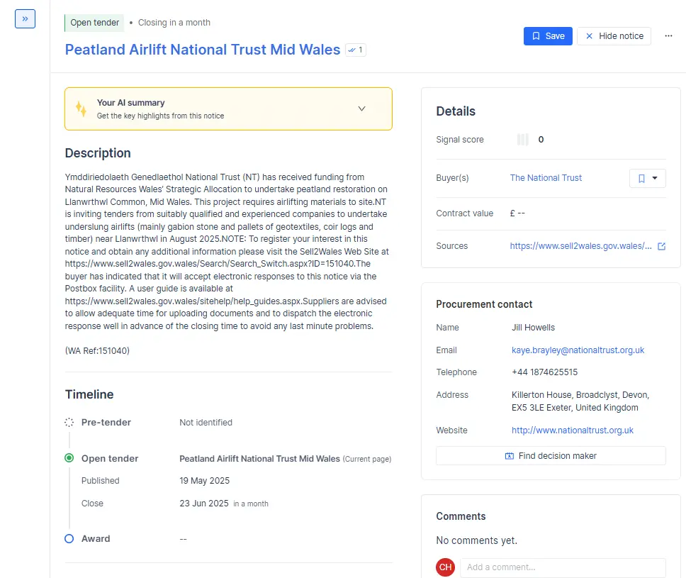Open the sell2wales source link

580,246
